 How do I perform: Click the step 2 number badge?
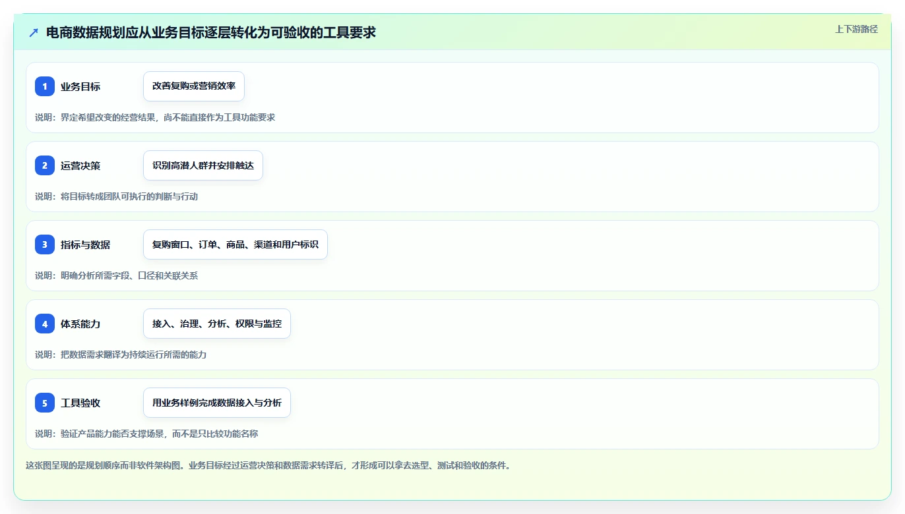45,165
